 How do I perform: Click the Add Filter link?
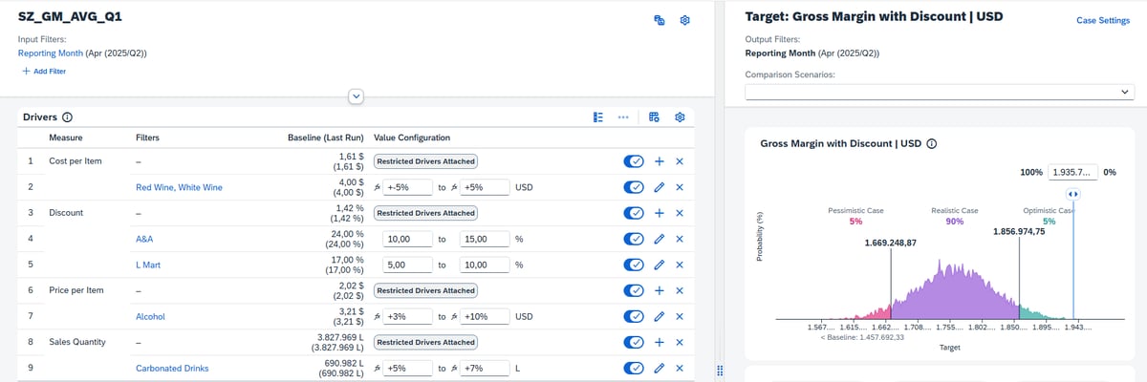click(x=42, y=72)
